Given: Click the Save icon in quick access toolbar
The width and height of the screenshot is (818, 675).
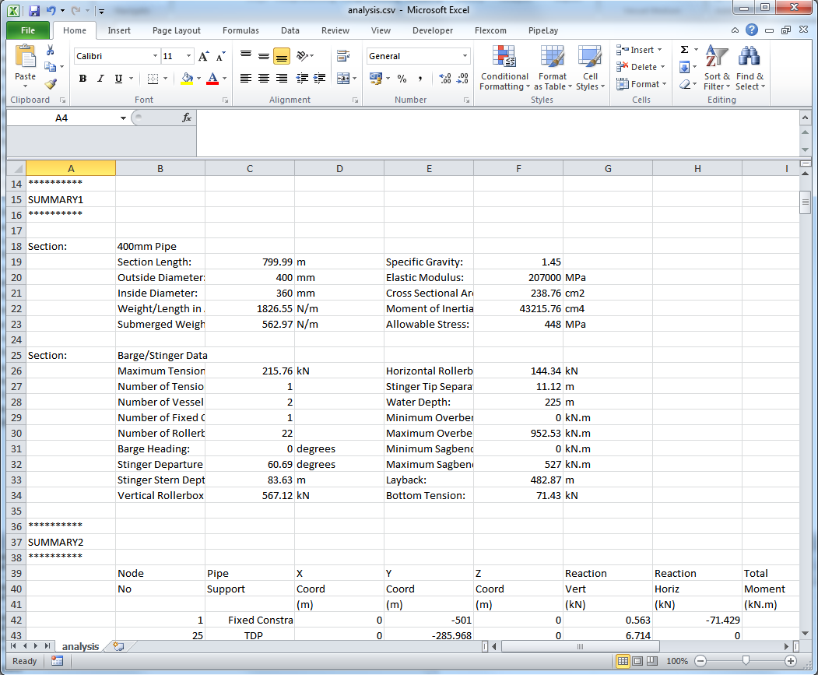Looking at the screenshot, I should tap(33, 11).
